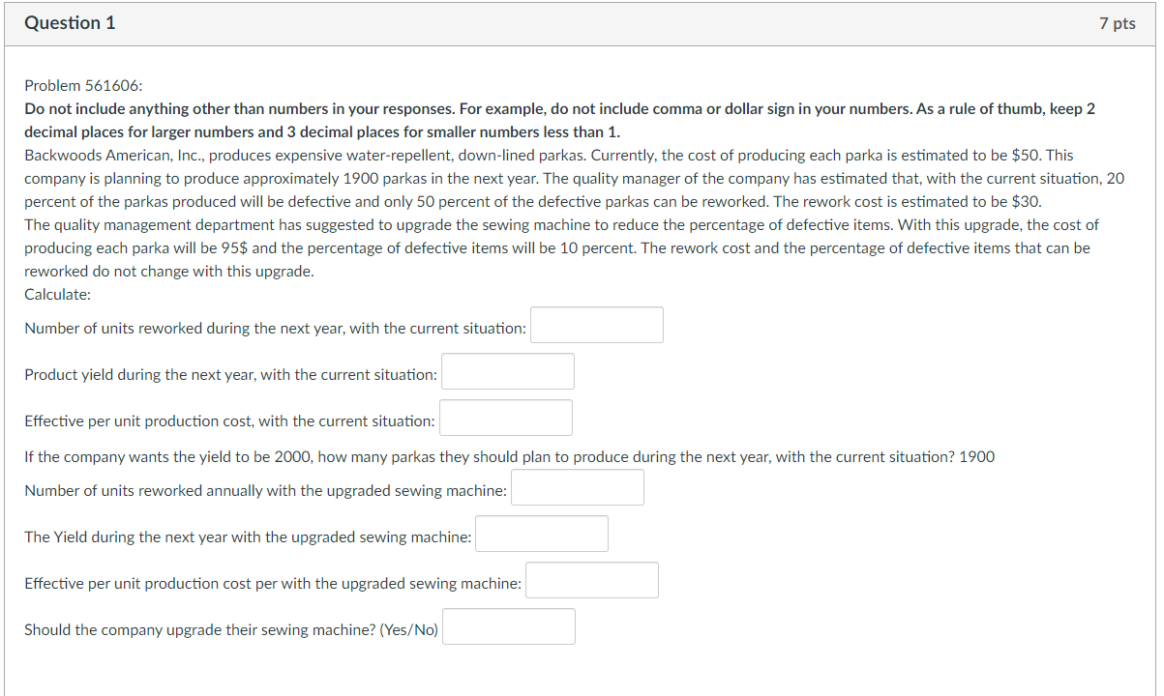This screenshot has width=1164, height=696.
Task: Click the Question 1 header bar
Action: click(69, 22)
